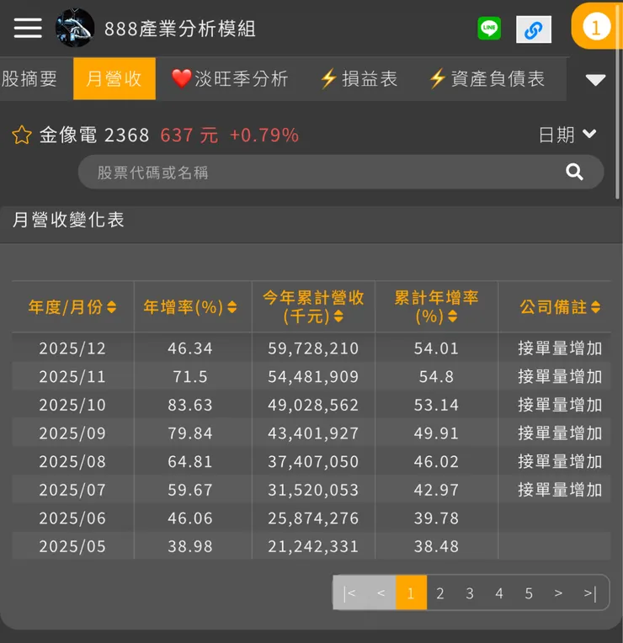Switch to the 股摘要 tab
623x643 pixels.
(x=29, y=79)
